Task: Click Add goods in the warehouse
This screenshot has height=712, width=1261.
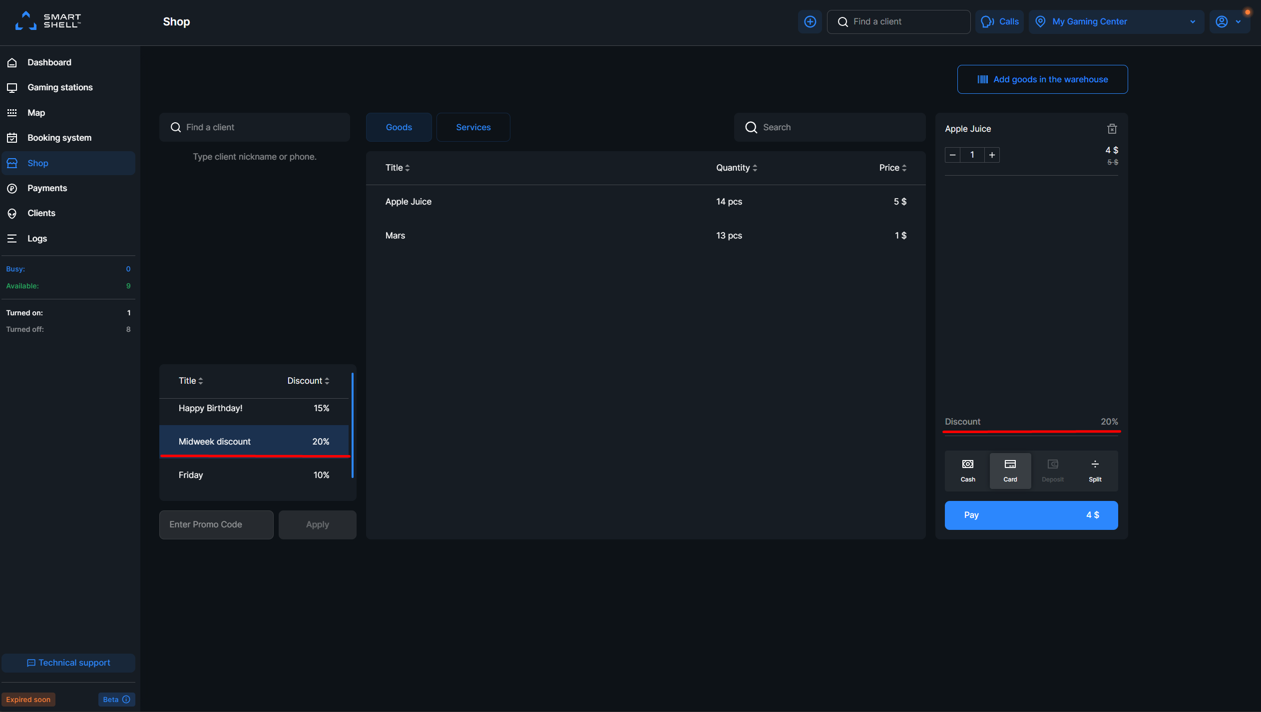Action: click(1042, 79)
